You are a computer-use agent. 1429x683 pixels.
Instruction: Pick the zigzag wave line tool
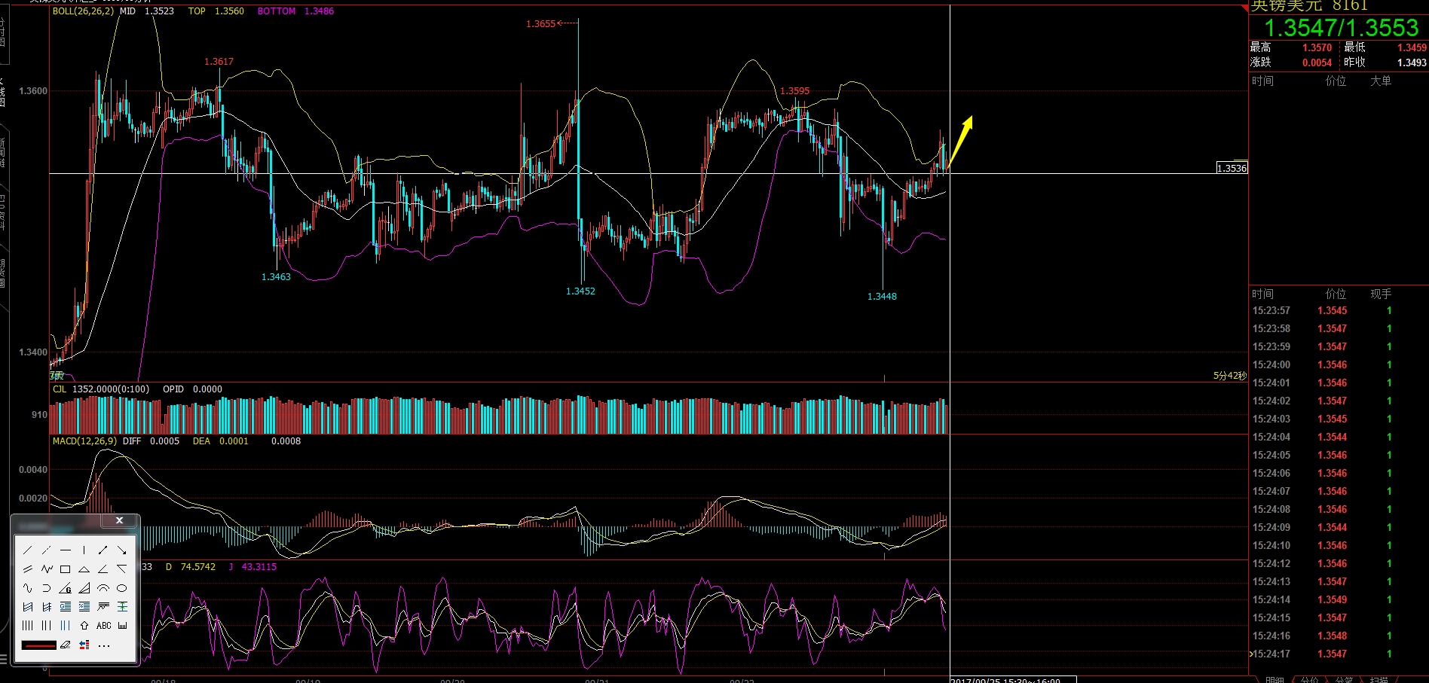pyautogui.click(x=47, y=569)
